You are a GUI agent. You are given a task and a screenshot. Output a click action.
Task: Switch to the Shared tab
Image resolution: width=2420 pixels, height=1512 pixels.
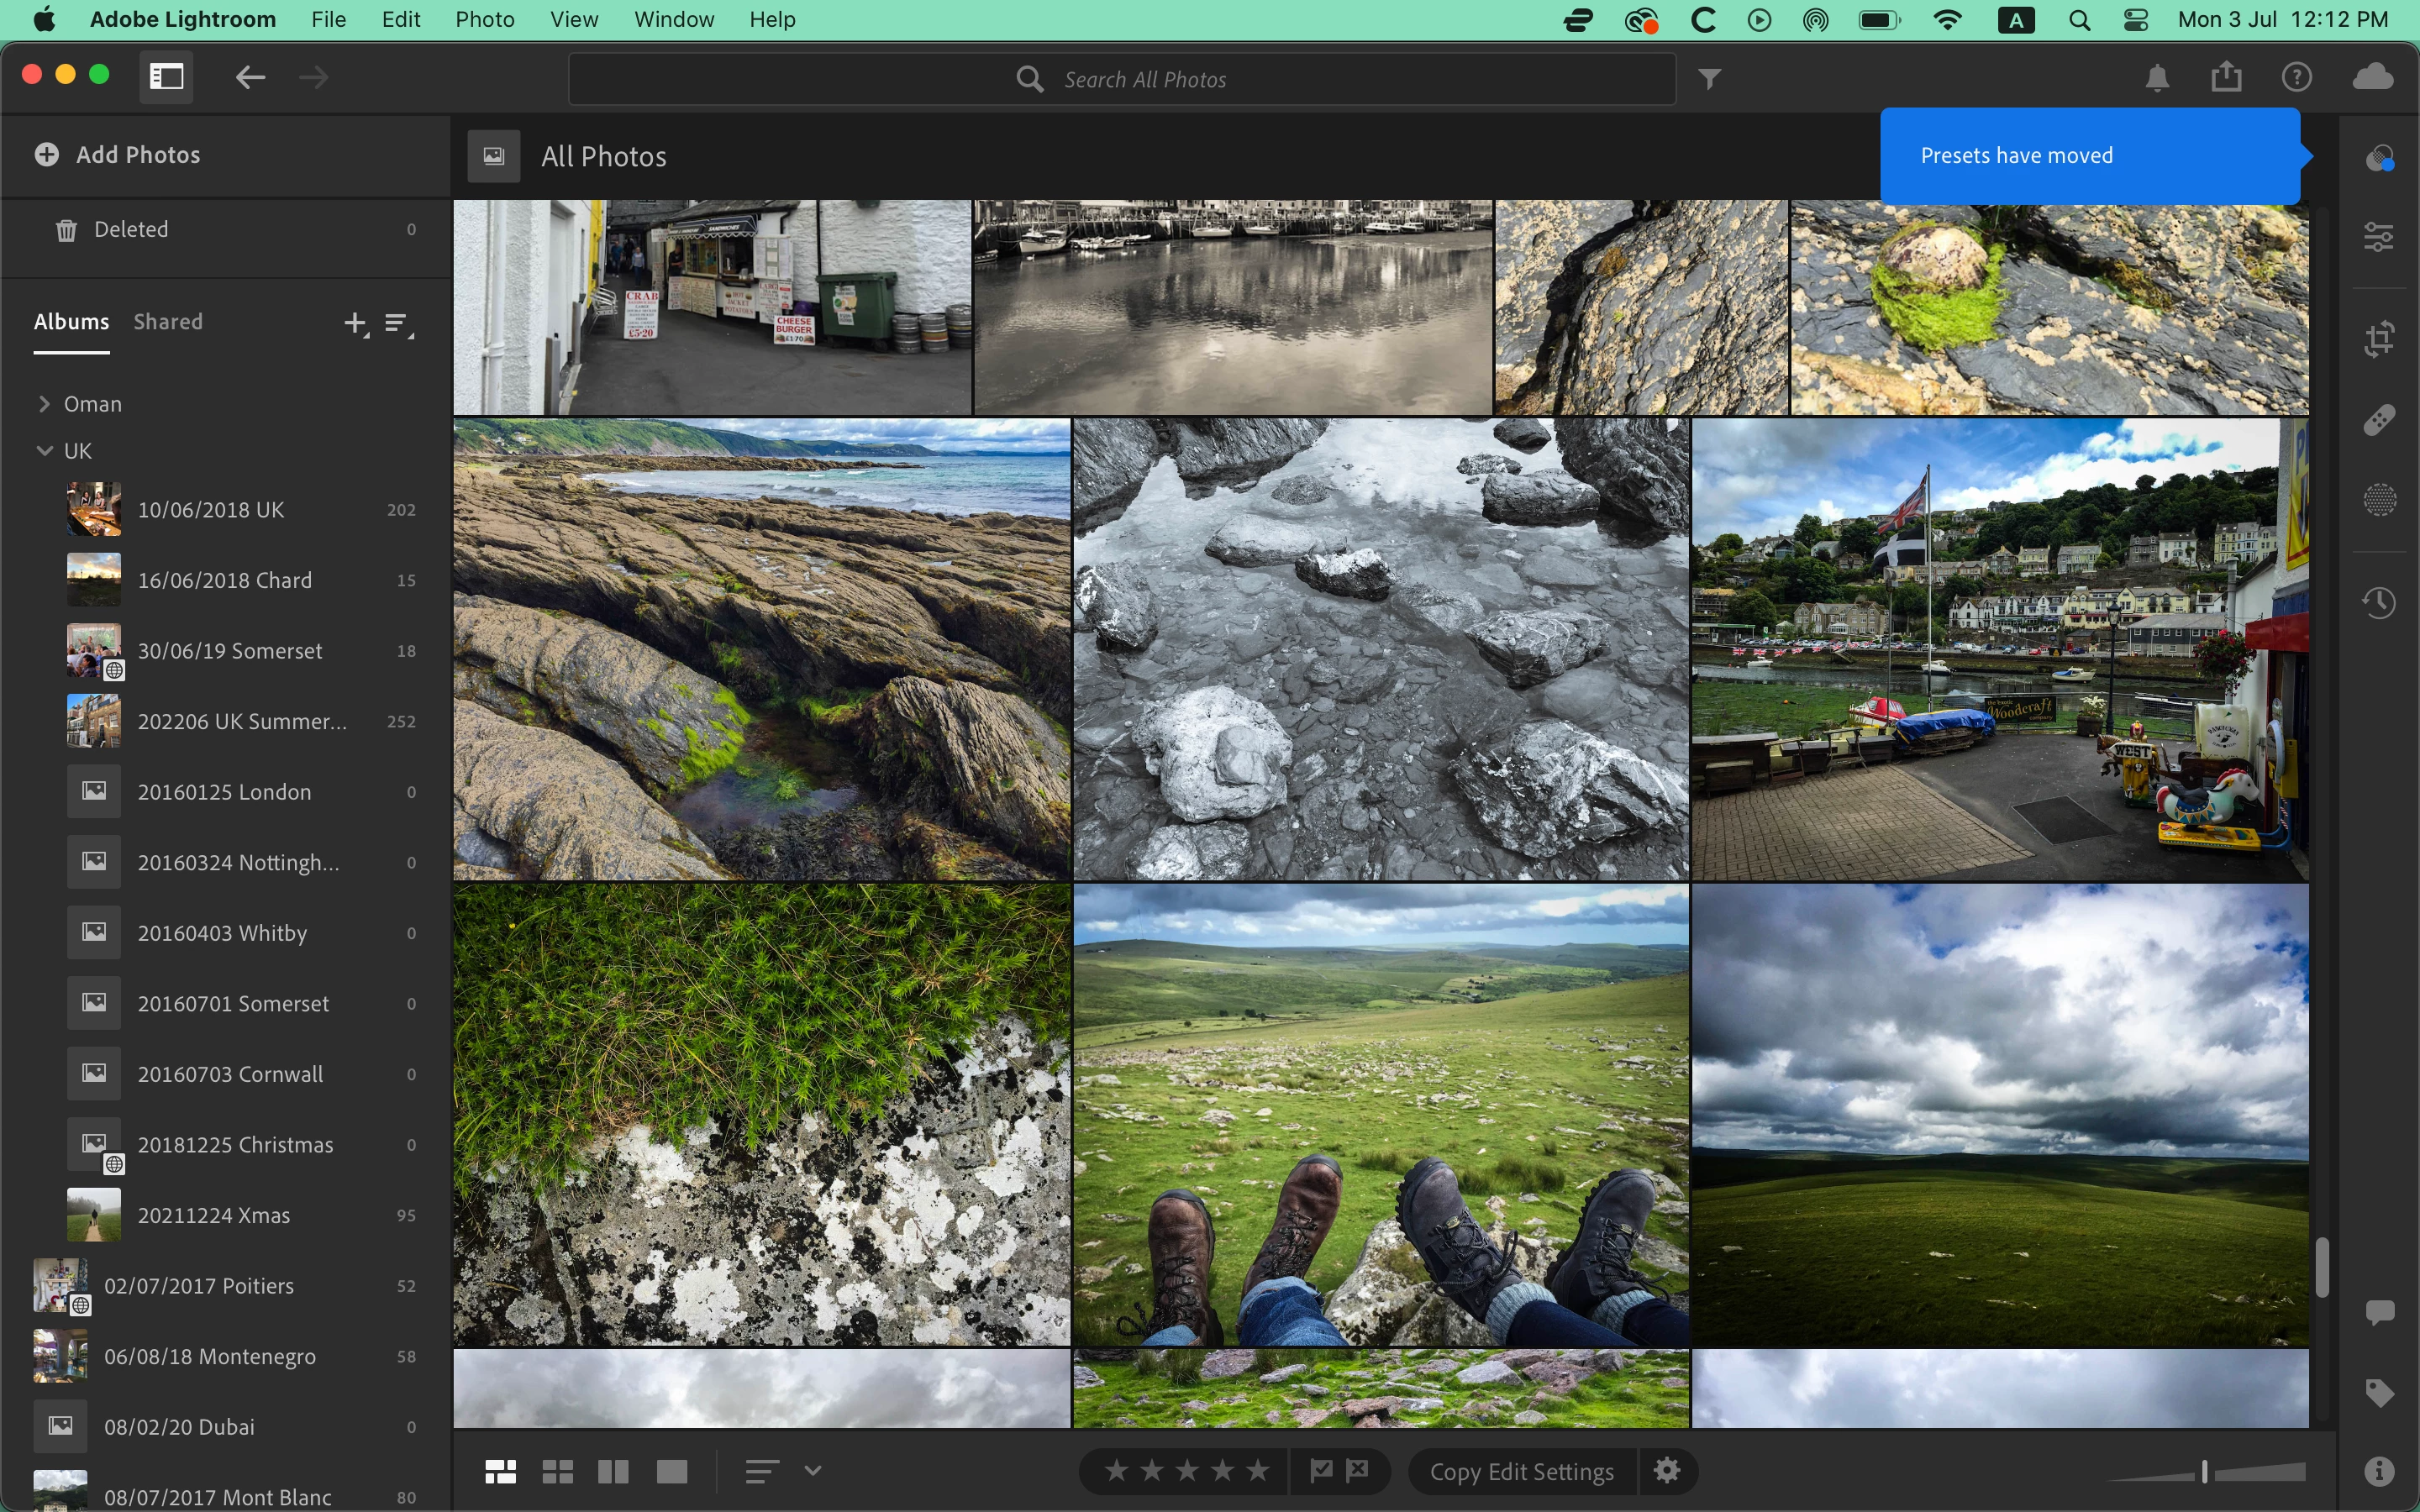(x=168, y=322)
